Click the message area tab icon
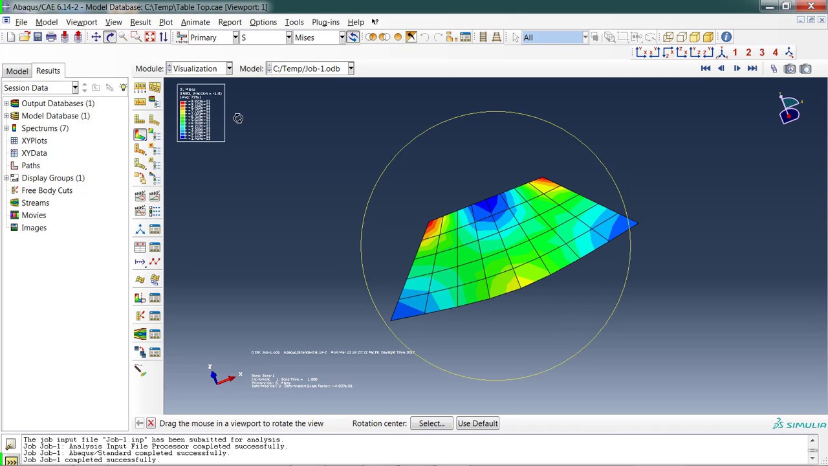828x466 pixels. 10,445
